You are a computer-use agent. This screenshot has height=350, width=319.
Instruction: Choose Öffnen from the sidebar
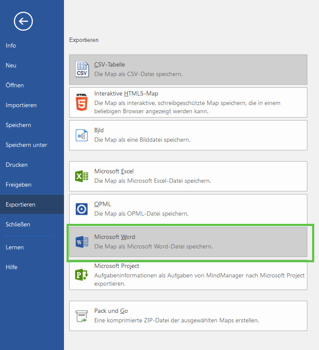click(x=15, y=85)
